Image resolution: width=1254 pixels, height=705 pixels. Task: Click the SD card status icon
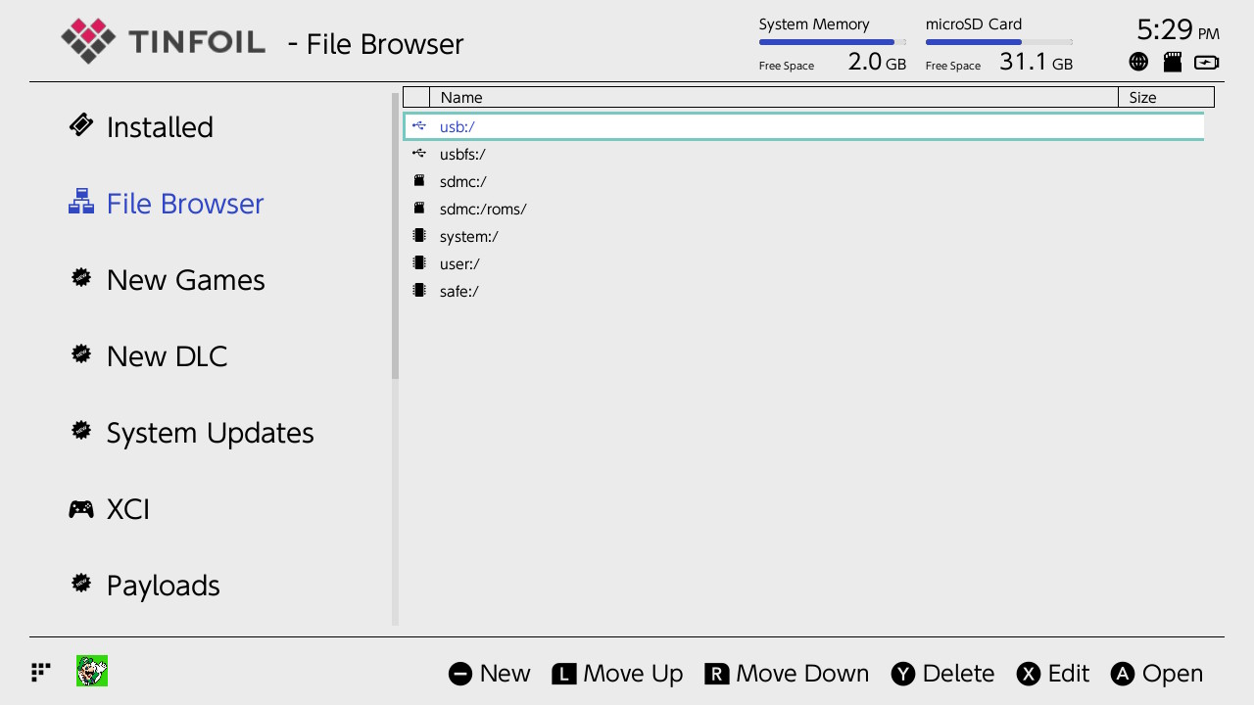(x=1172, y=63)
